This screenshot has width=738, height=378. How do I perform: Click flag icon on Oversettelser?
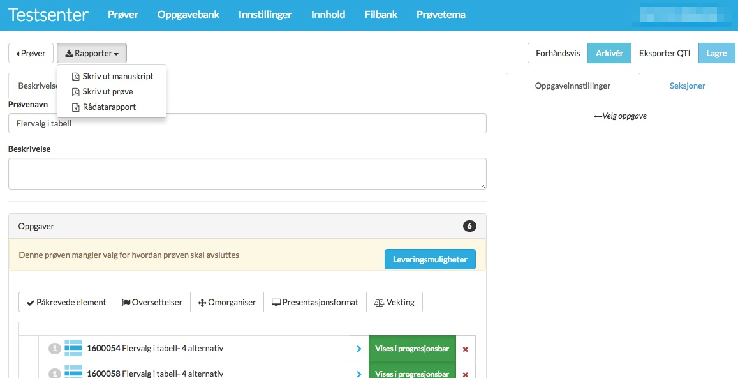pos(126,303)
